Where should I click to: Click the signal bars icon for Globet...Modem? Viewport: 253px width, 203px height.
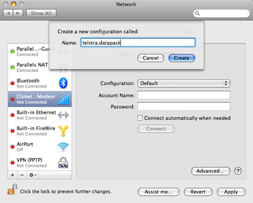64,99
